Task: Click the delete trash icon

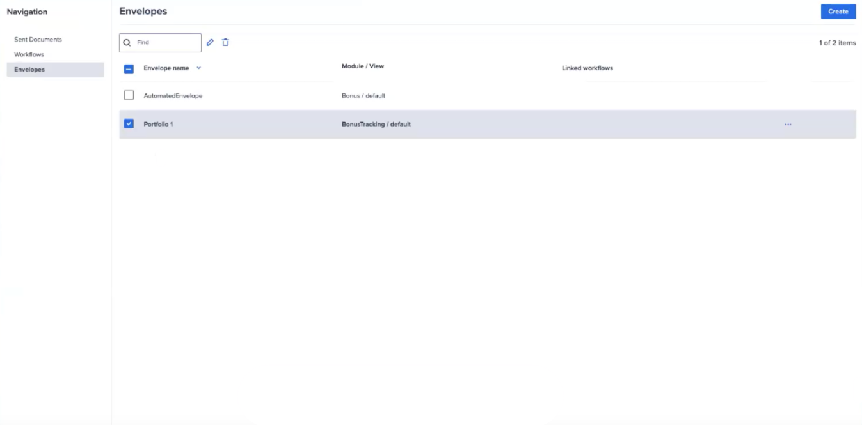Action: point(226,42)
